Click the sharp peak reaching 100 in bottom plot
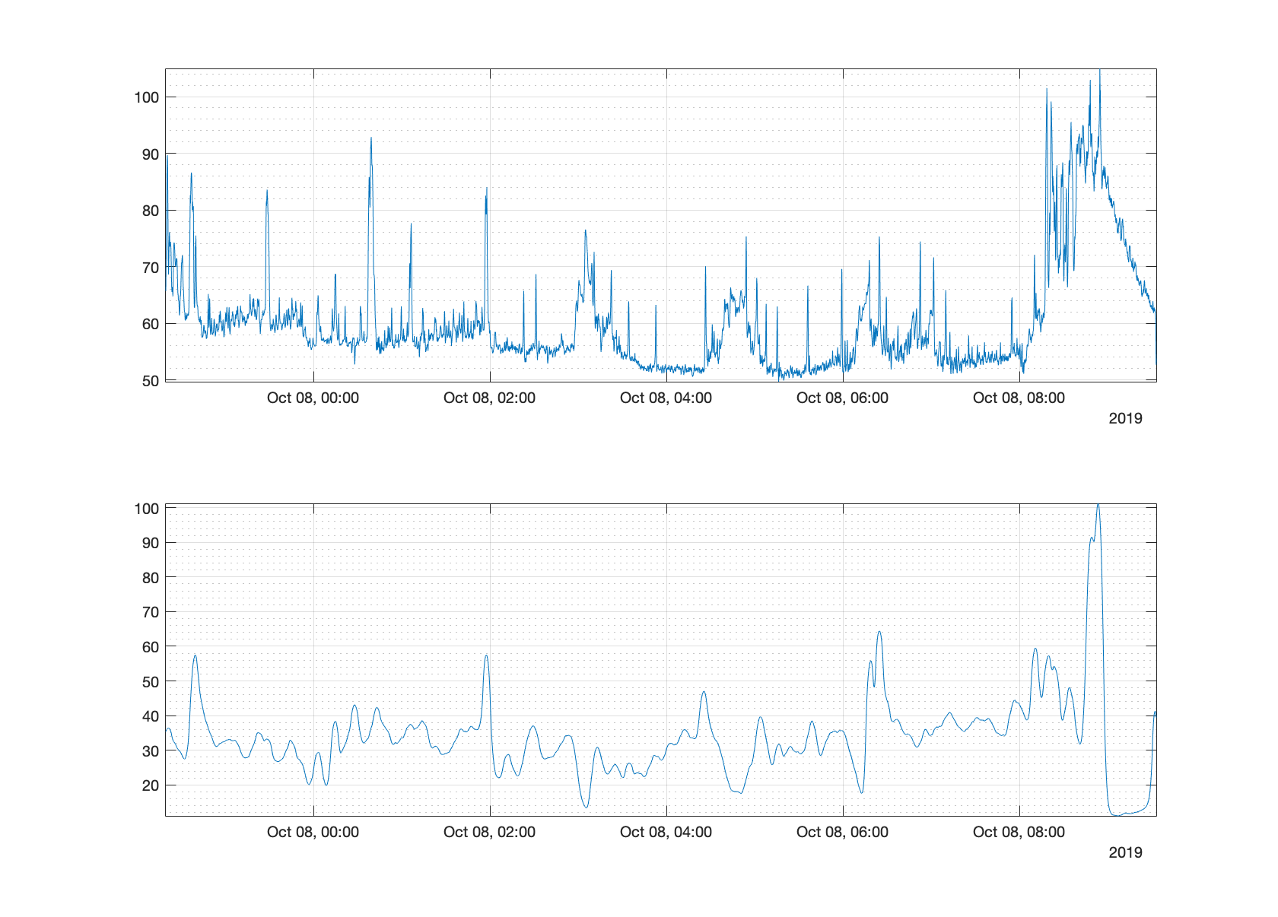The width and height of the screenshot is (1278, 917). [1098, 506]
